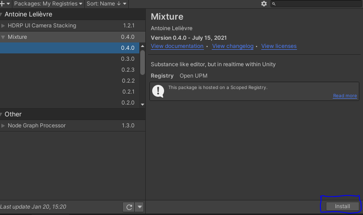Viewport: 363px width, 215px height.
Task: Open the gear settings menu
Action: (264, 4)
